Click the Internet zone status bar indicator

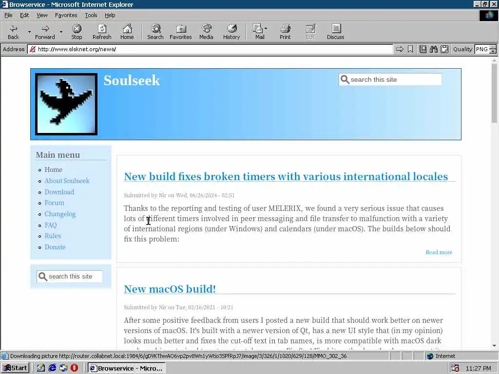(x=441, y=356)
